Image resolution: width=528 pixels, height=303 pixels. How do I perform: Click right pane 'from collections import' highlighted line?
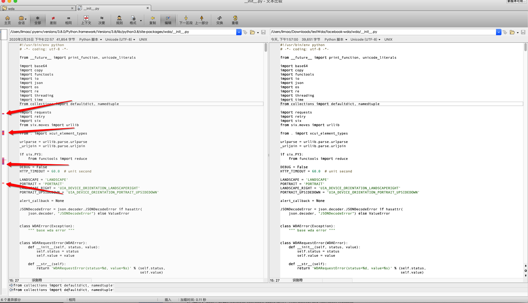click(402, 104)
